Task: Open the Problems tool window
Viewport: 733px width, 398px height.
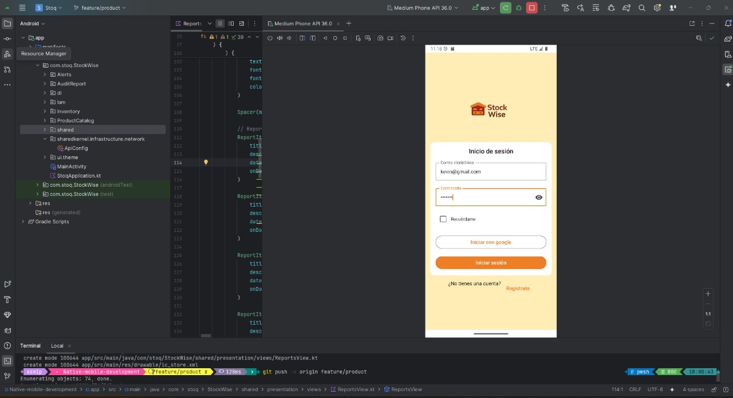Action: pos(7,345)
